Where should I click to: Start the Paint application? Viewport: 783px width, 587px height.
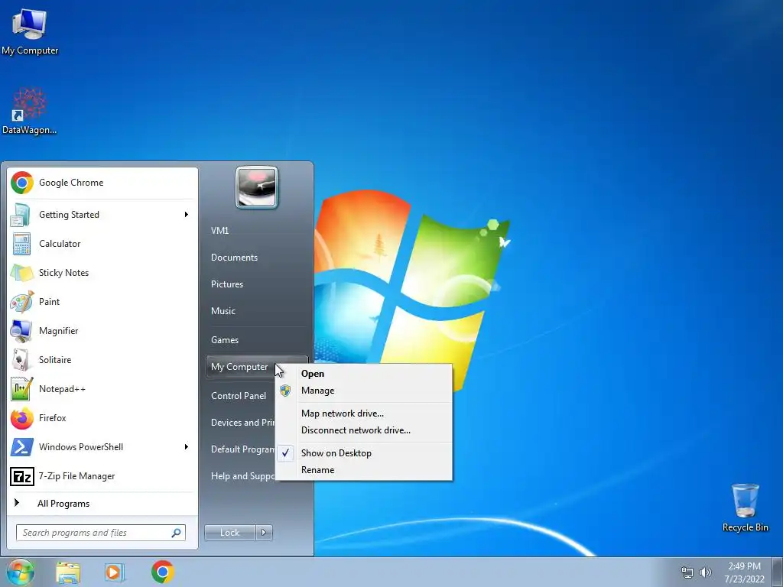click(x=102, y=301)
